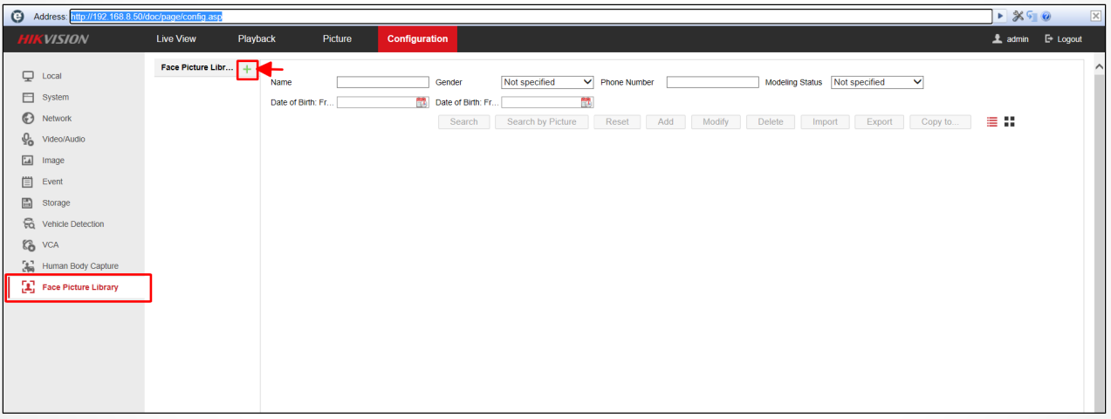The height and width of the screenshot is (419, 1111).
Task: Expand the Gender dropdown
Action: coord(547,82)
